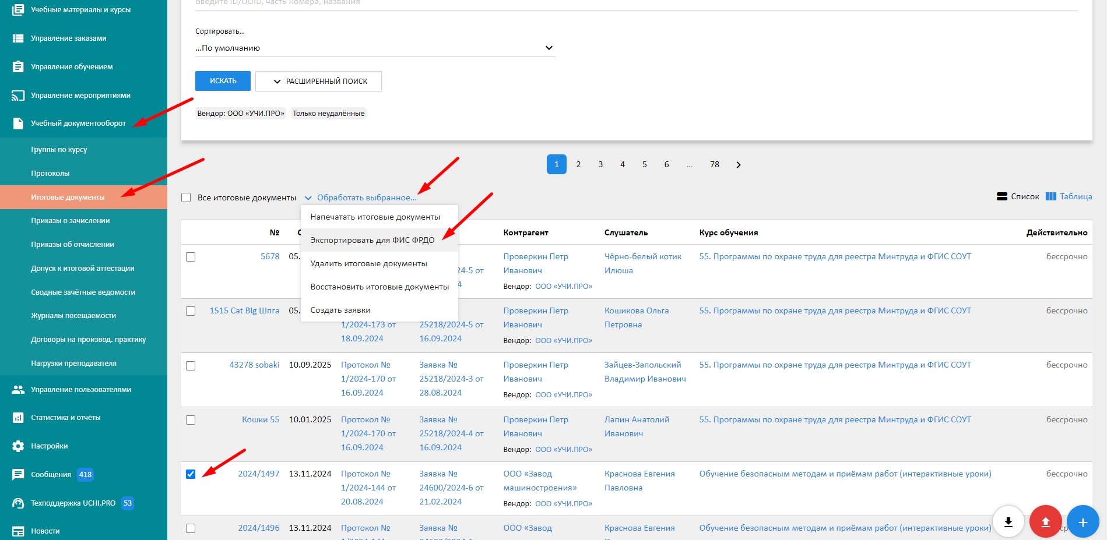Click Управление пользователями people icon
The image size is (1107, 540).
coord(18,389)
